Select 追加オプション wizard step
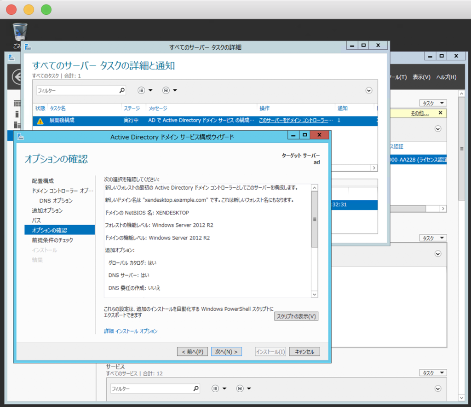 tap(47, 211)
